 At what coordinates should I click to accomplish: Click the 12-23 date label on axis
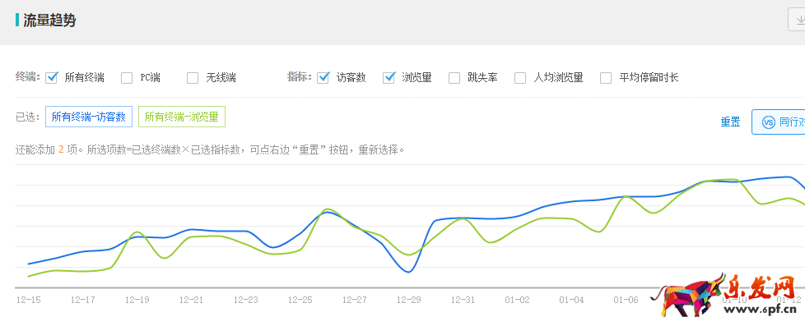click(x=245, y=300)
